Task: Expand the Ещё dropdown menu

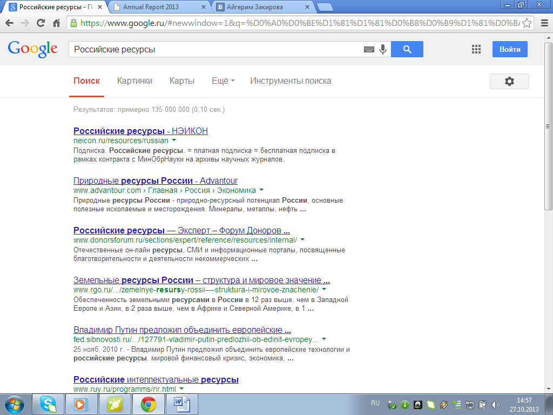Action: click(223, 81)
